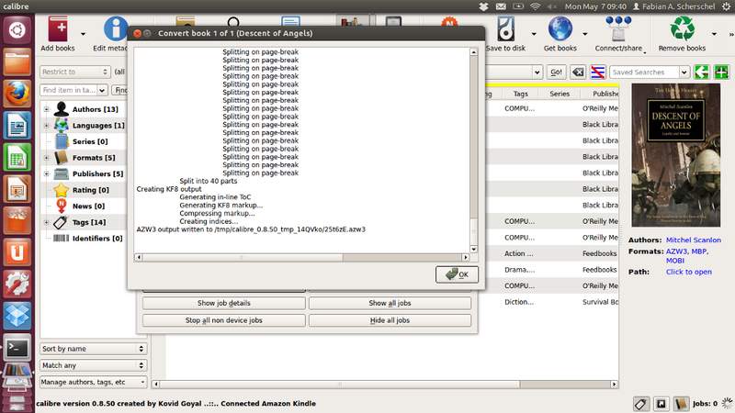Image resolution: width=735 pixels, height=413 pixels.
Task: Open Ubuntu One dock icon
Action: 17,252
